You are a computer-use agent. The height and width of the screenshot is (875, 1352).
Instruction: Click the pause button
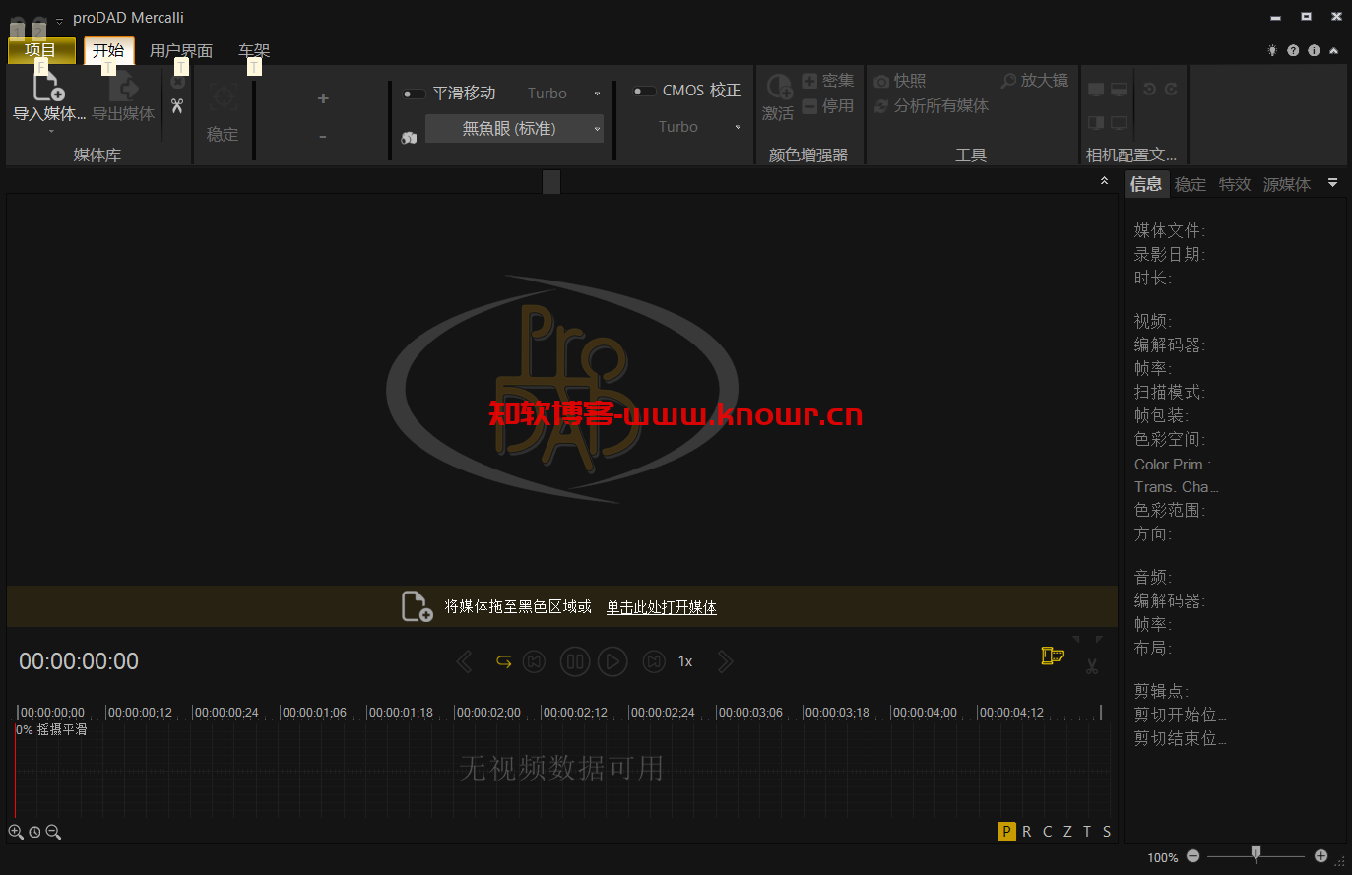tap(575, 661)
